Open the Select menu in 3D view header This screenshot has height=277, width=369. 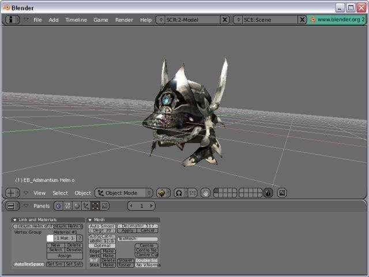tap(60, 193)
